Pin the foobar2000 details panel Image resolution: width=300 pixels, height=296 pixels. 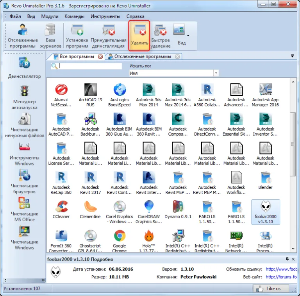point(287,259)
